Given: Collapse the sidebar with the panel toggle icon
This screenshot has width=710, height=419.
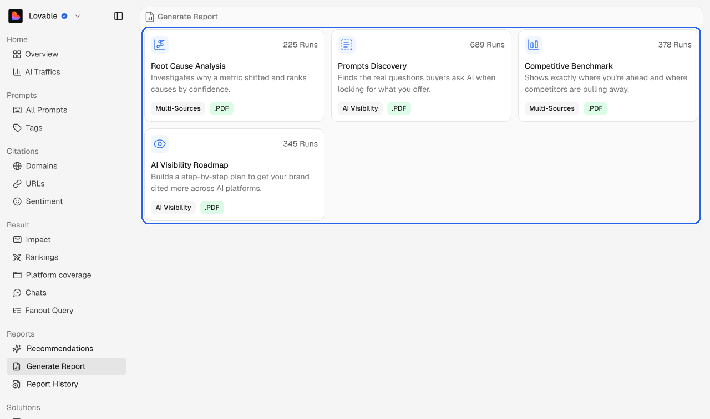Looking at the screenshot, I should click(118, 16).
